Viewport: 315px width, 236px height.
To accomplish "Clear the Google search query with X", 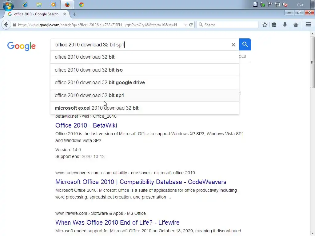I will coord(233,45).
